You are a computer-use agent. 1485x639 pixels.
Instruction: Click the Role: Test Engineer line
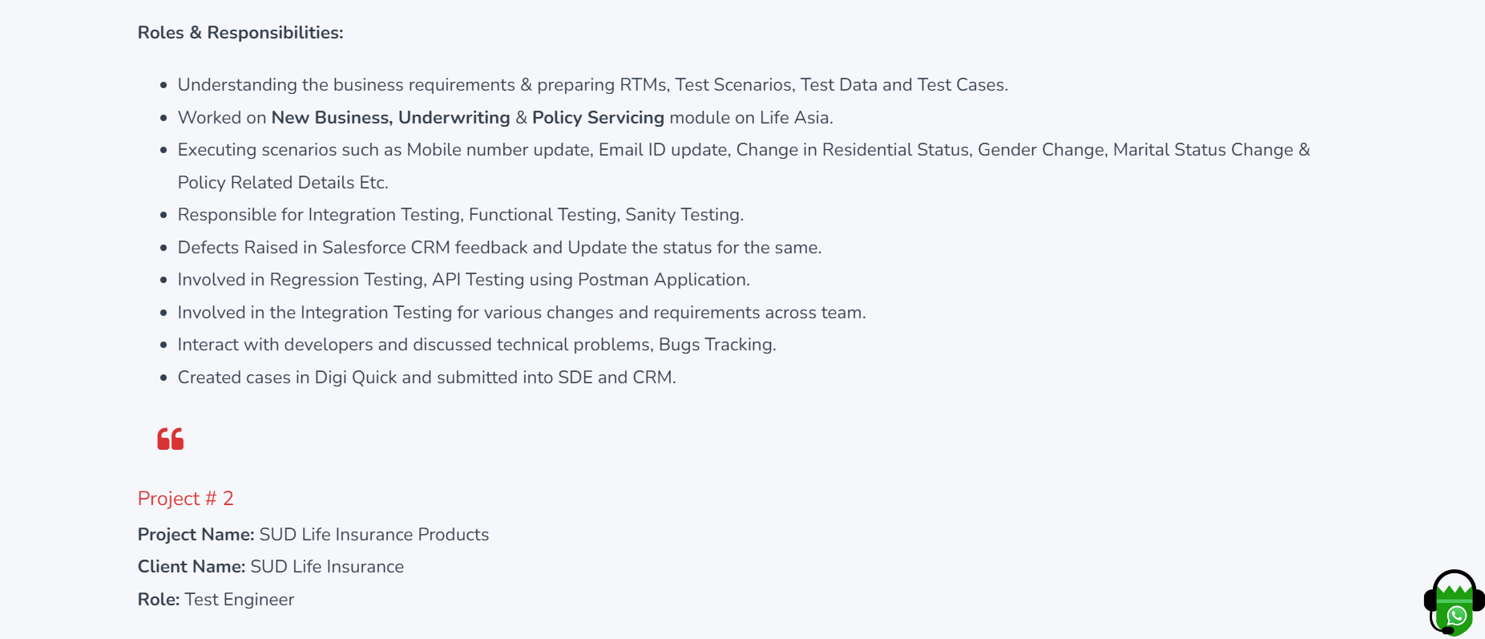click(x=216, y=600)
